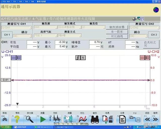
Task: Click the 单一图形 single graph button
Action: click(x=117, y=32)
